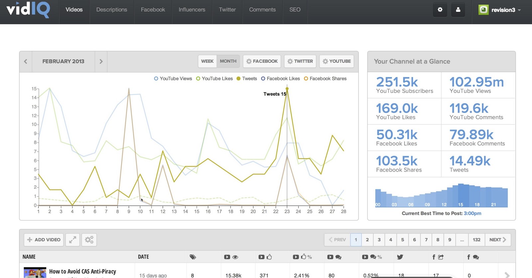Open the Influencers tab
The image size is (532, 278).
point(192,10)
